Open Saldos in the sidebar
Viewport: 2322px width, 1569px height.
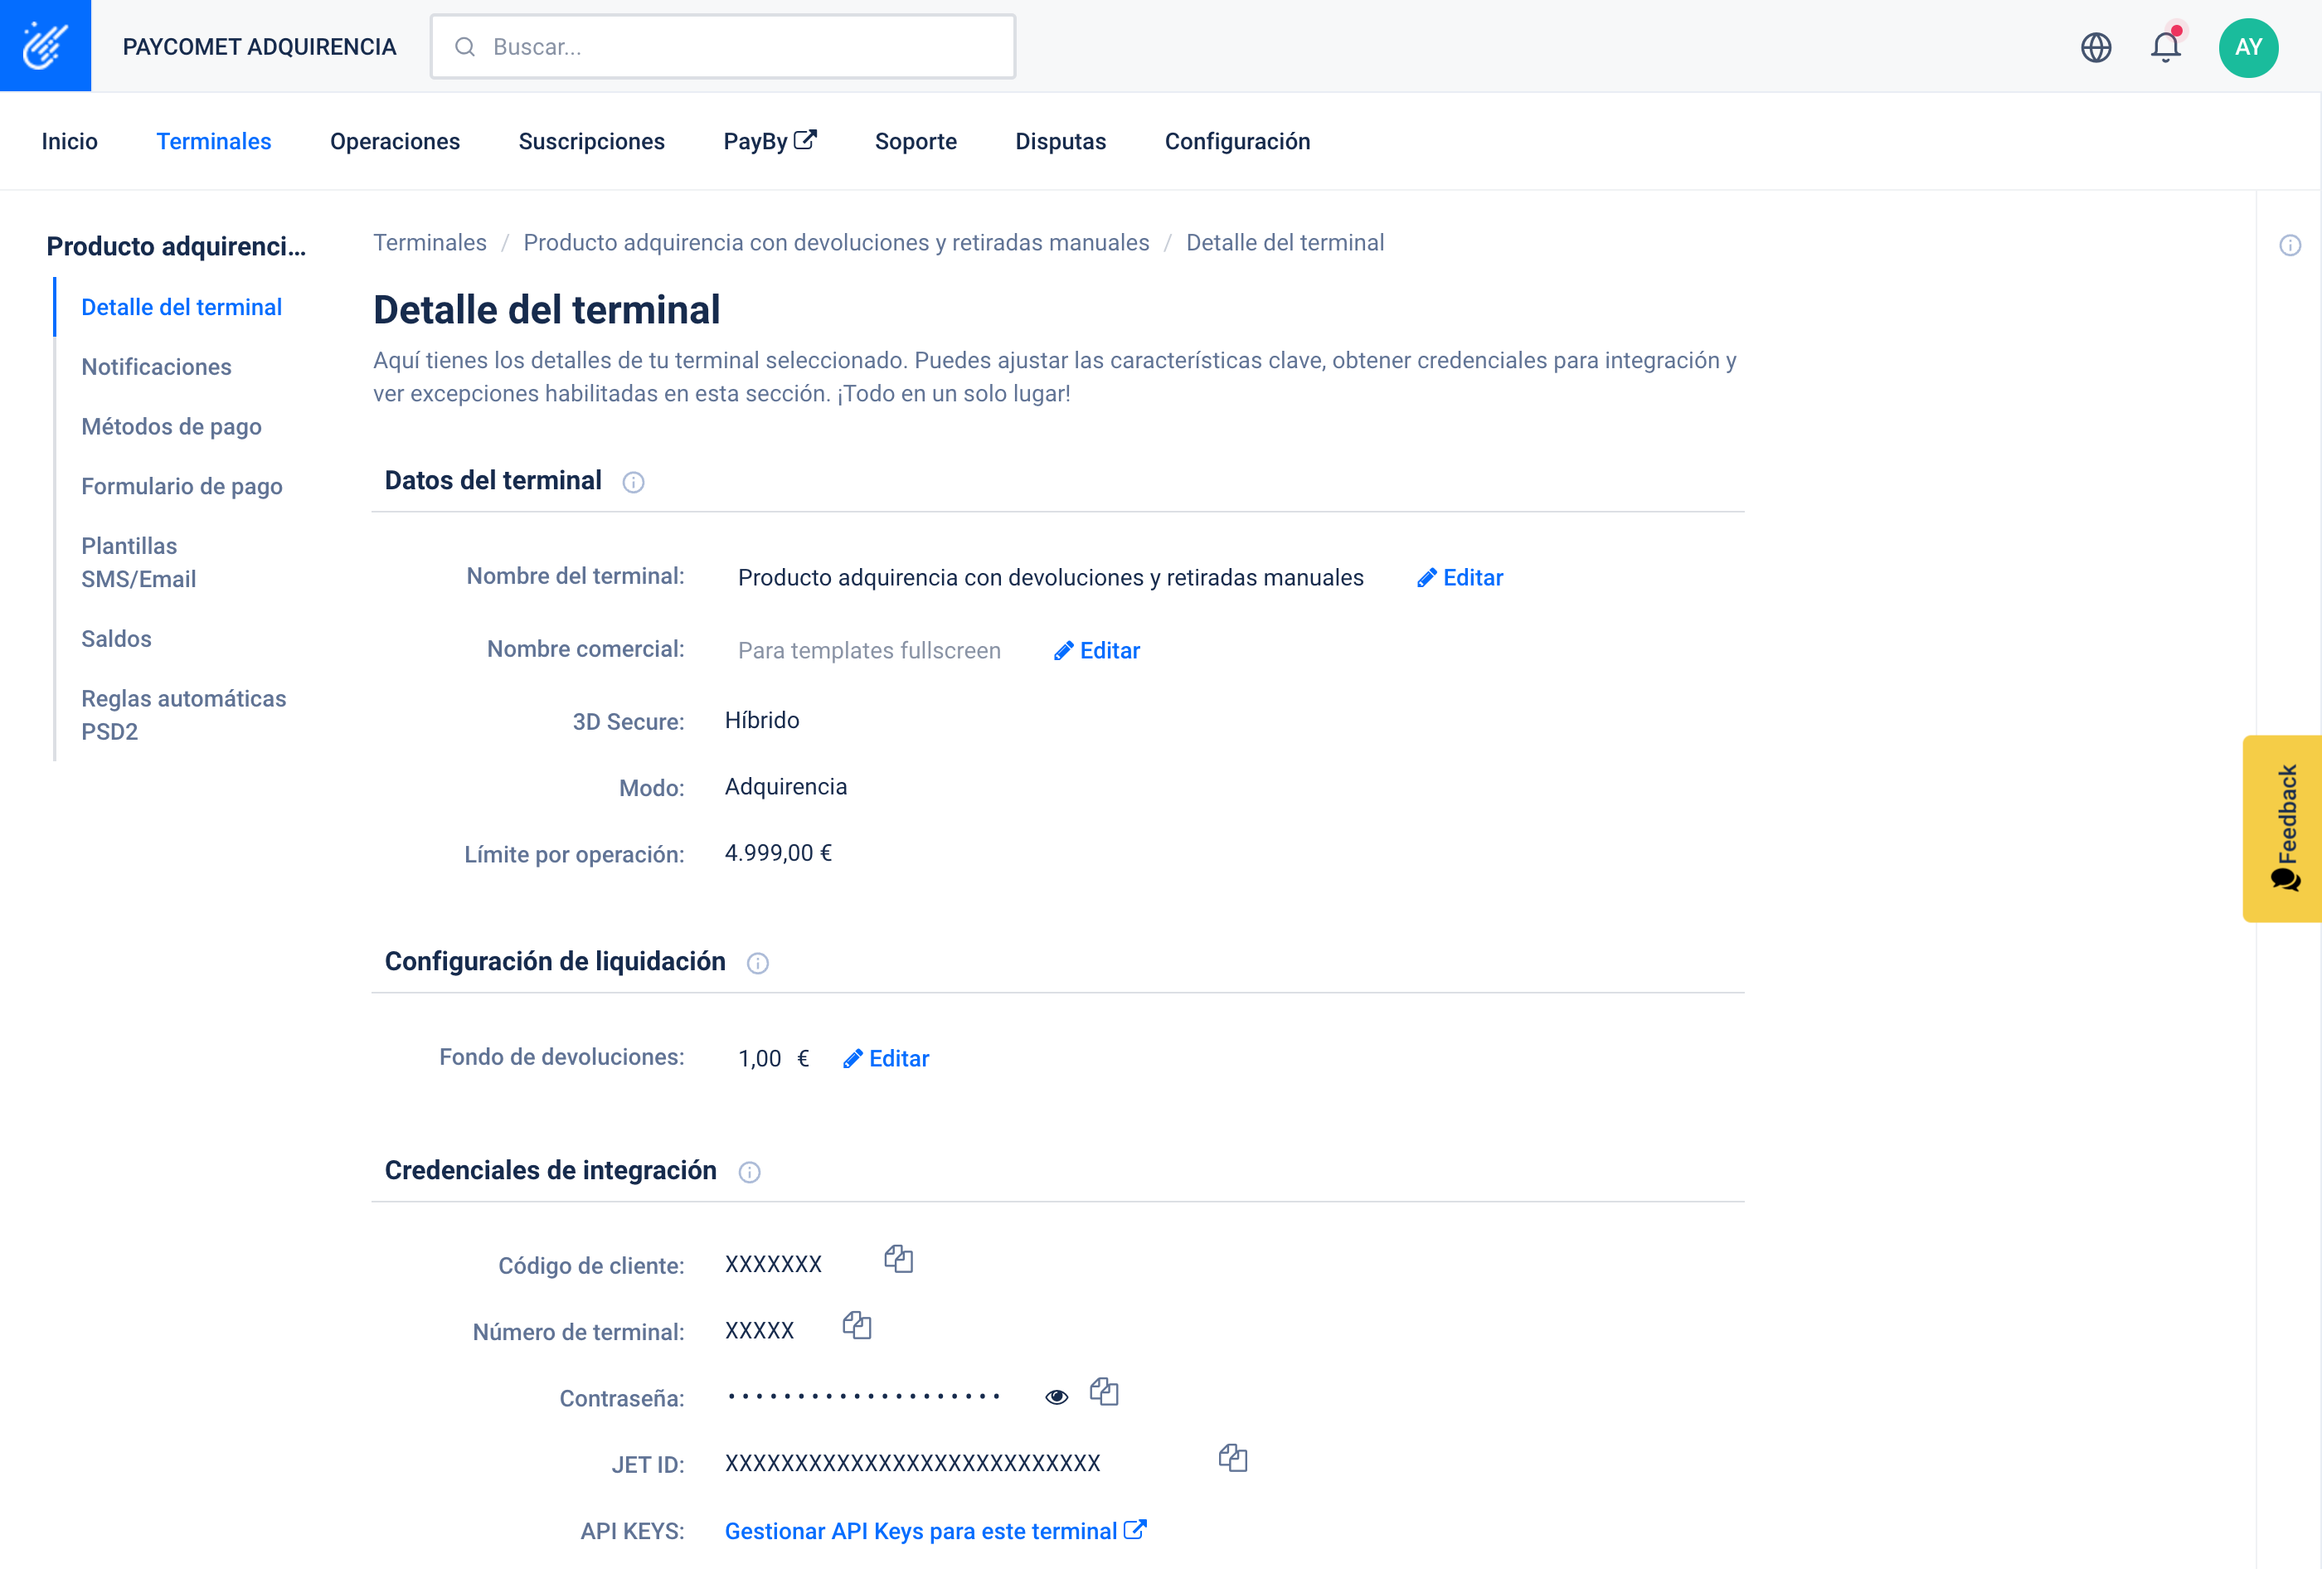116,639
